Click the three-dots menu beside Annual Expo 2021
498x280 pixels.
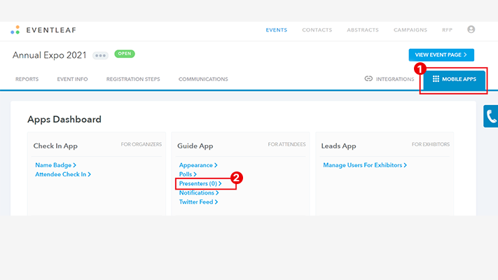click(101, 55)
